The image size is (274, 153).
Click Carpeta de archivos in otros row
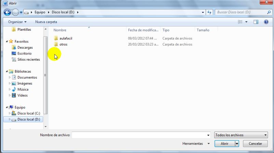coord(177,44)
